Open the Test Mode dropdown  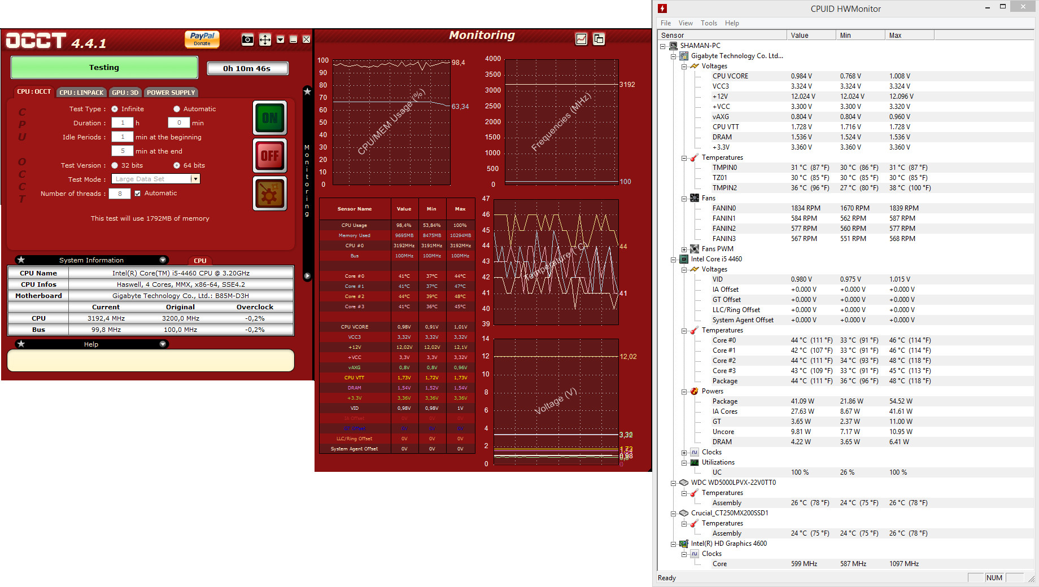click(x=195, y=179)
